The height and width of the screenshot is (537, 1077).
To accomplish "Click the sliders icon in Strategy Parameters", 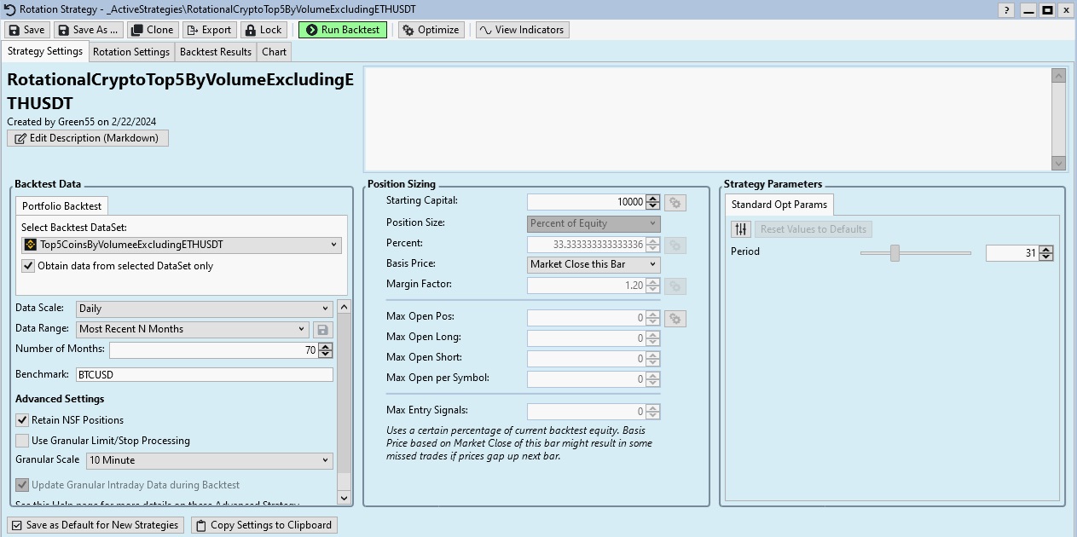I will coord(741,229).
